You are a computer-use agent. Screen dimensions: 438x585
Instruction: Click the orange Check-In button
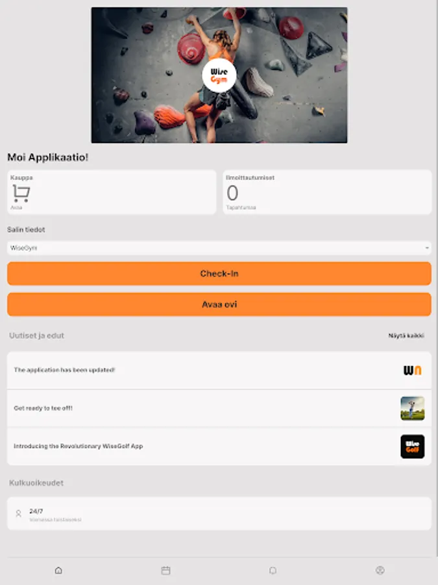(x=219, y=274)
